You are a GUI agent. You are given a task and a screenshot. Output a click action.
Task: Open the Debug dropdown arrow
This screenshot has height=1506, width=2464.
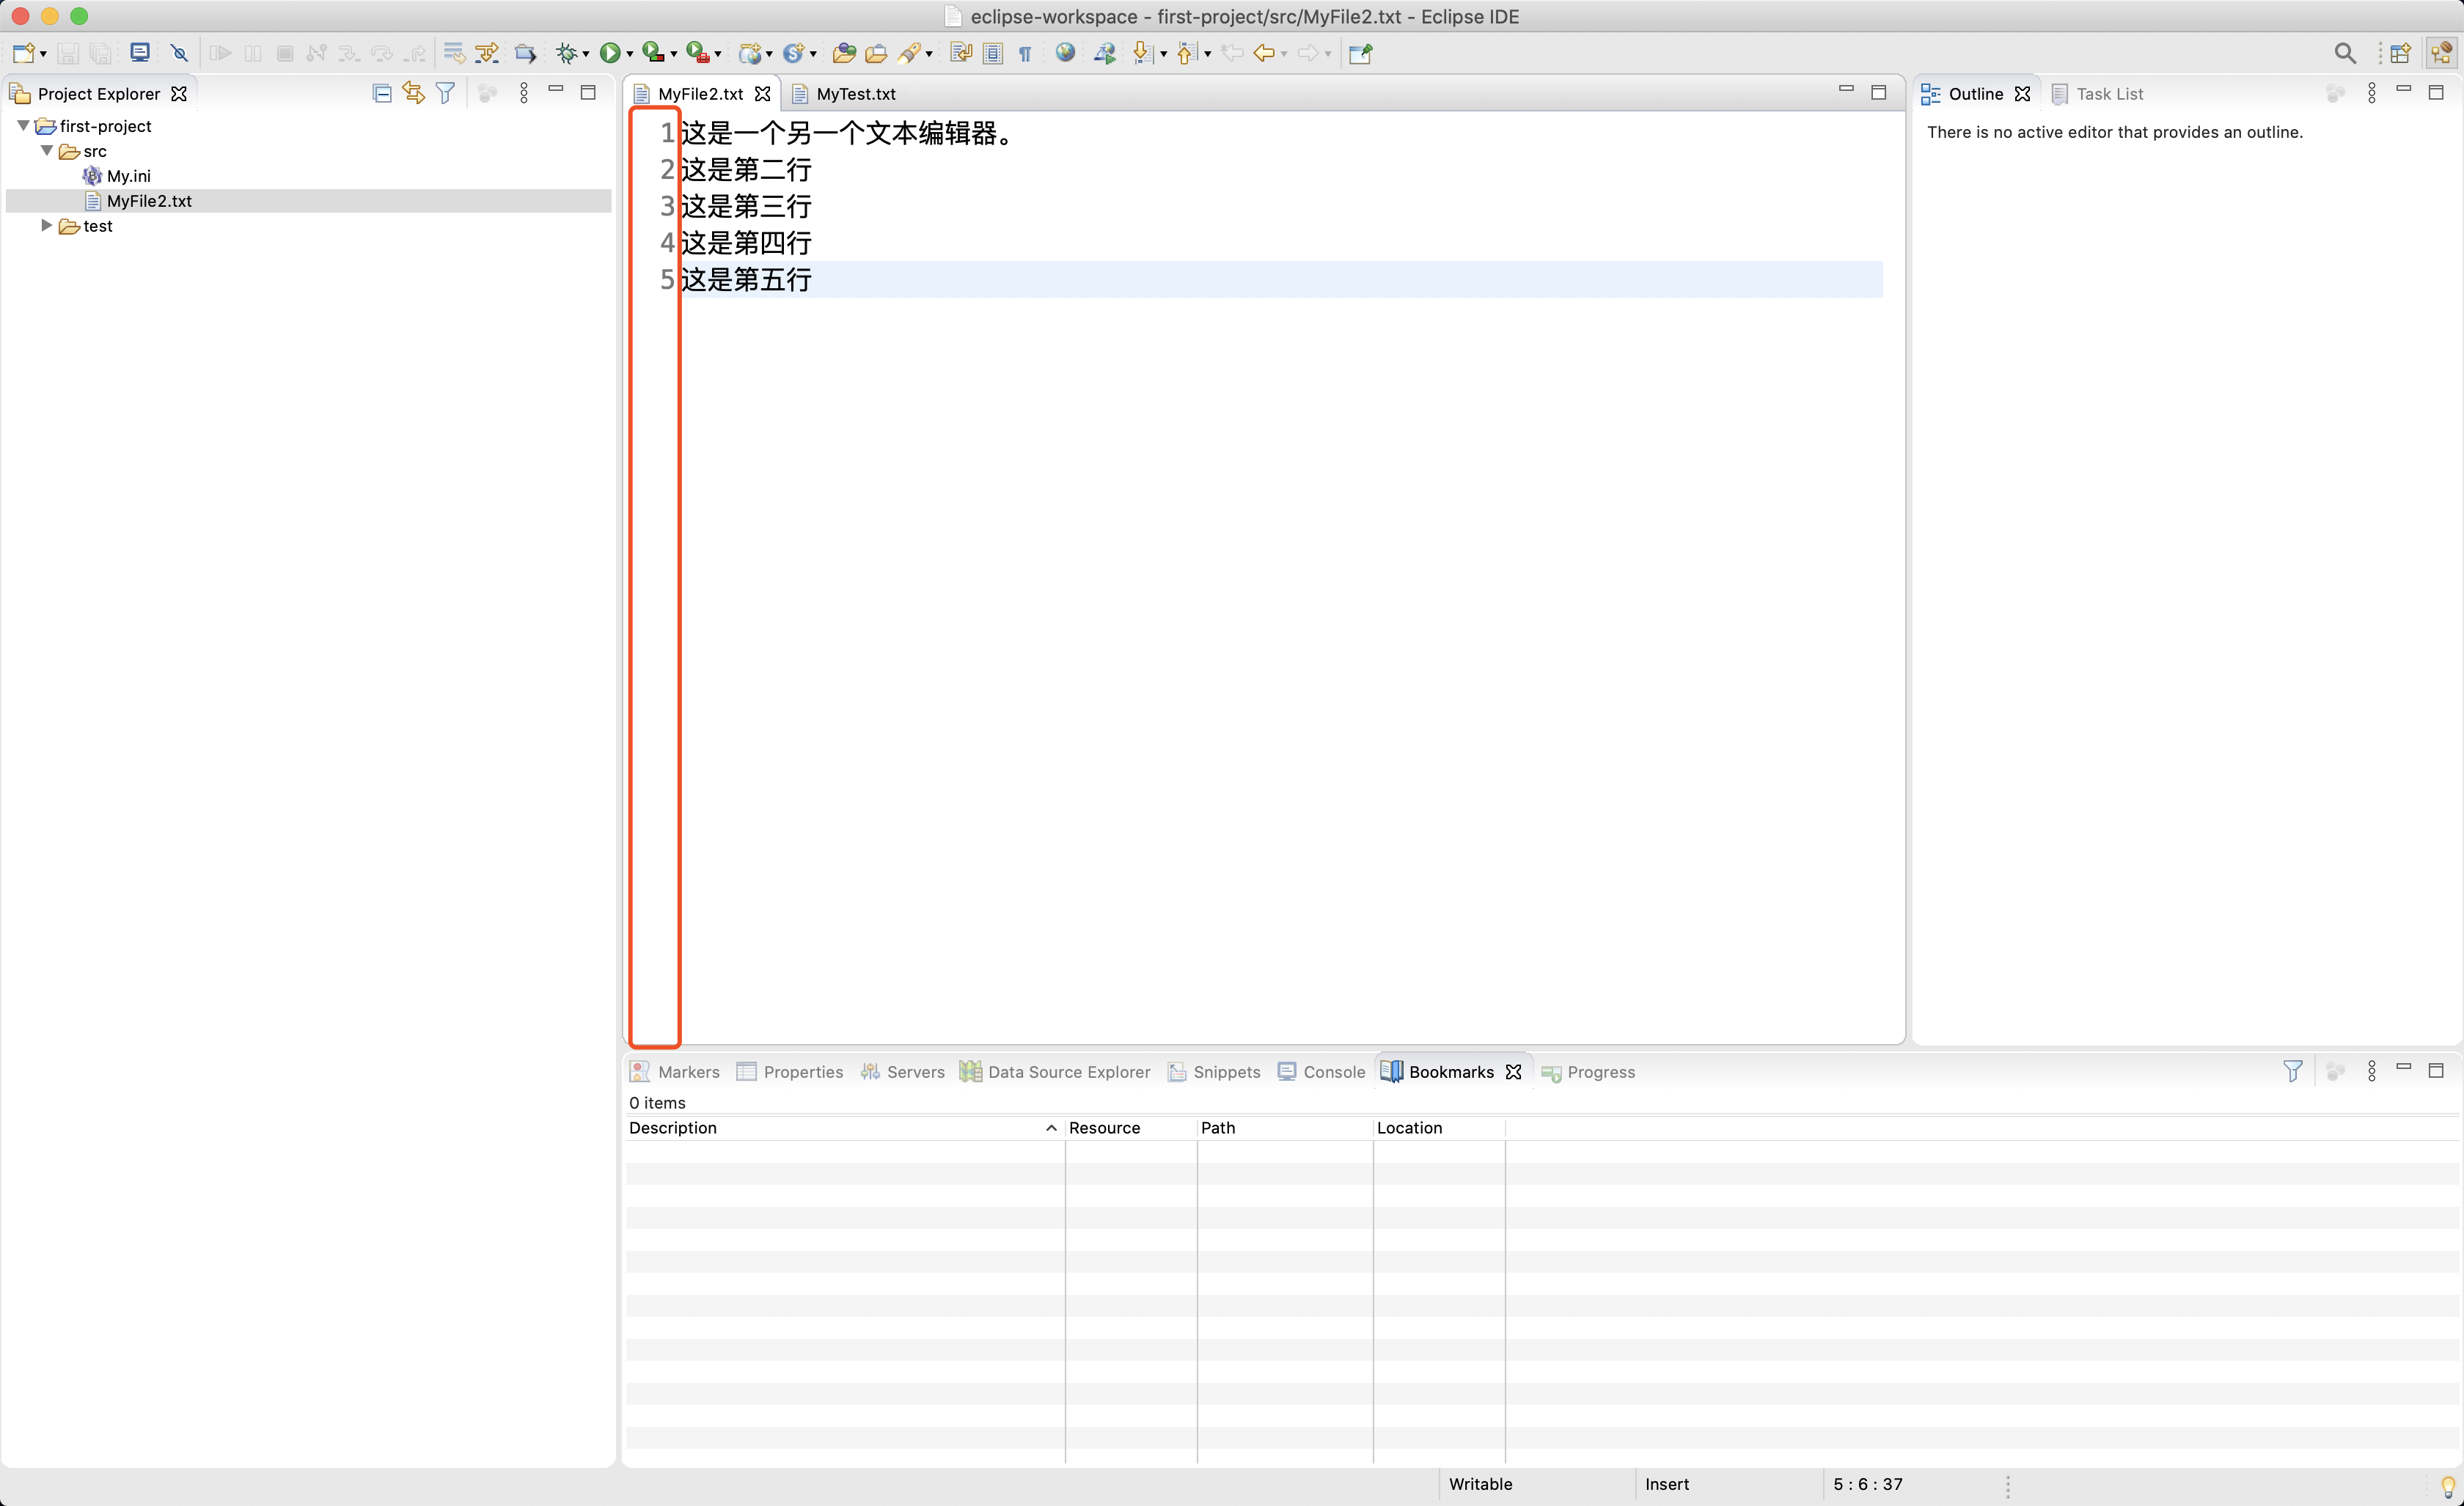(x=586, y=54)
